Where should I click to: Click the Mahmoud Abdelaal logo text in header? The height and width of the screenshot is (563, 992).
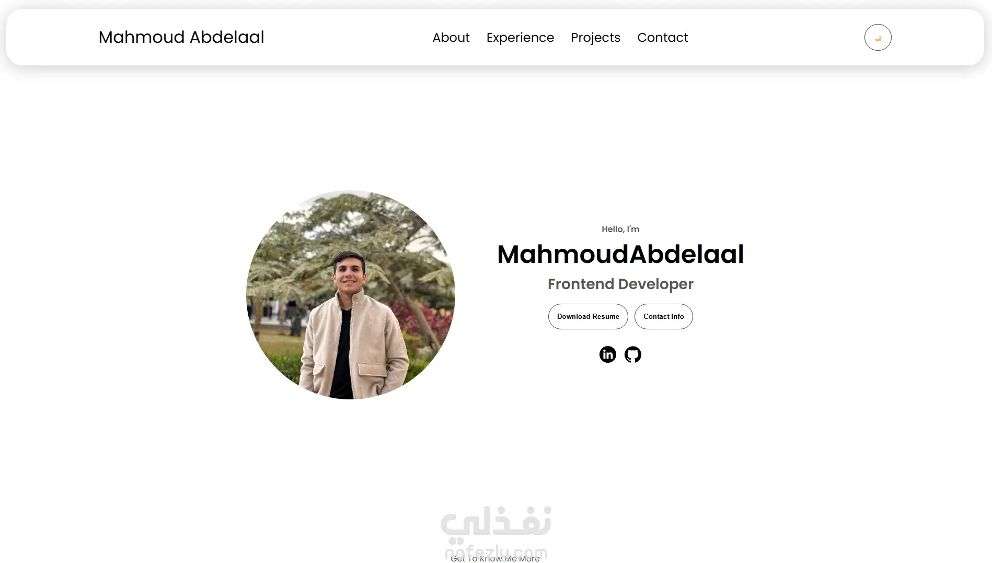[181, 37]
